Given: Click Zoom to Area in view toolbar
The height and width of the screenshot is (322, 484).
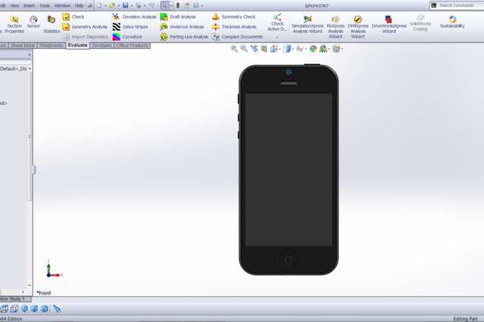Looking at the screenshot, I should [x=244, y=49].
